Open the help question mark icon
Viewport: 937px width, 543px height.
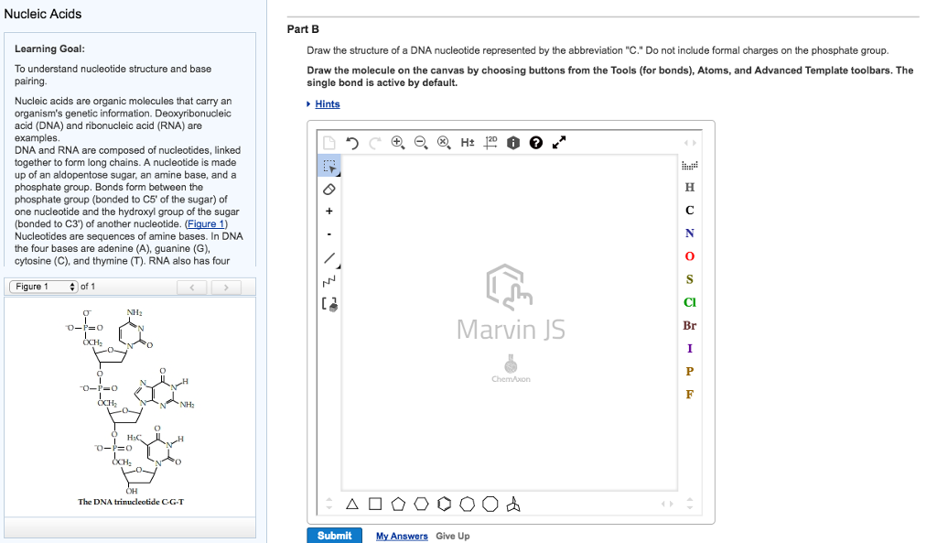pos(536,142)
